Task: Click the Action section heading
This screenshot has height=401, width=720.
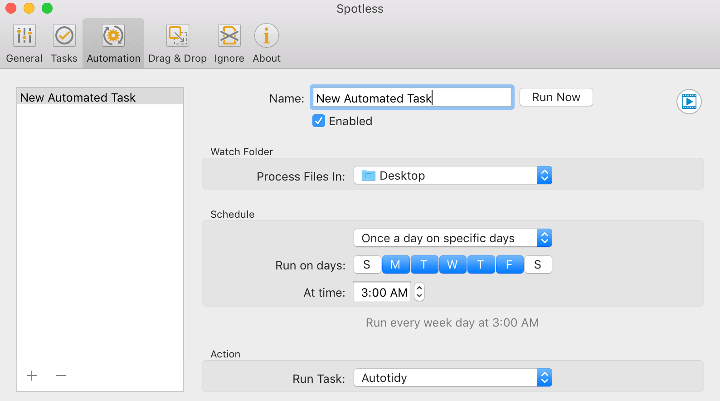Action: (x=225, y=354)
